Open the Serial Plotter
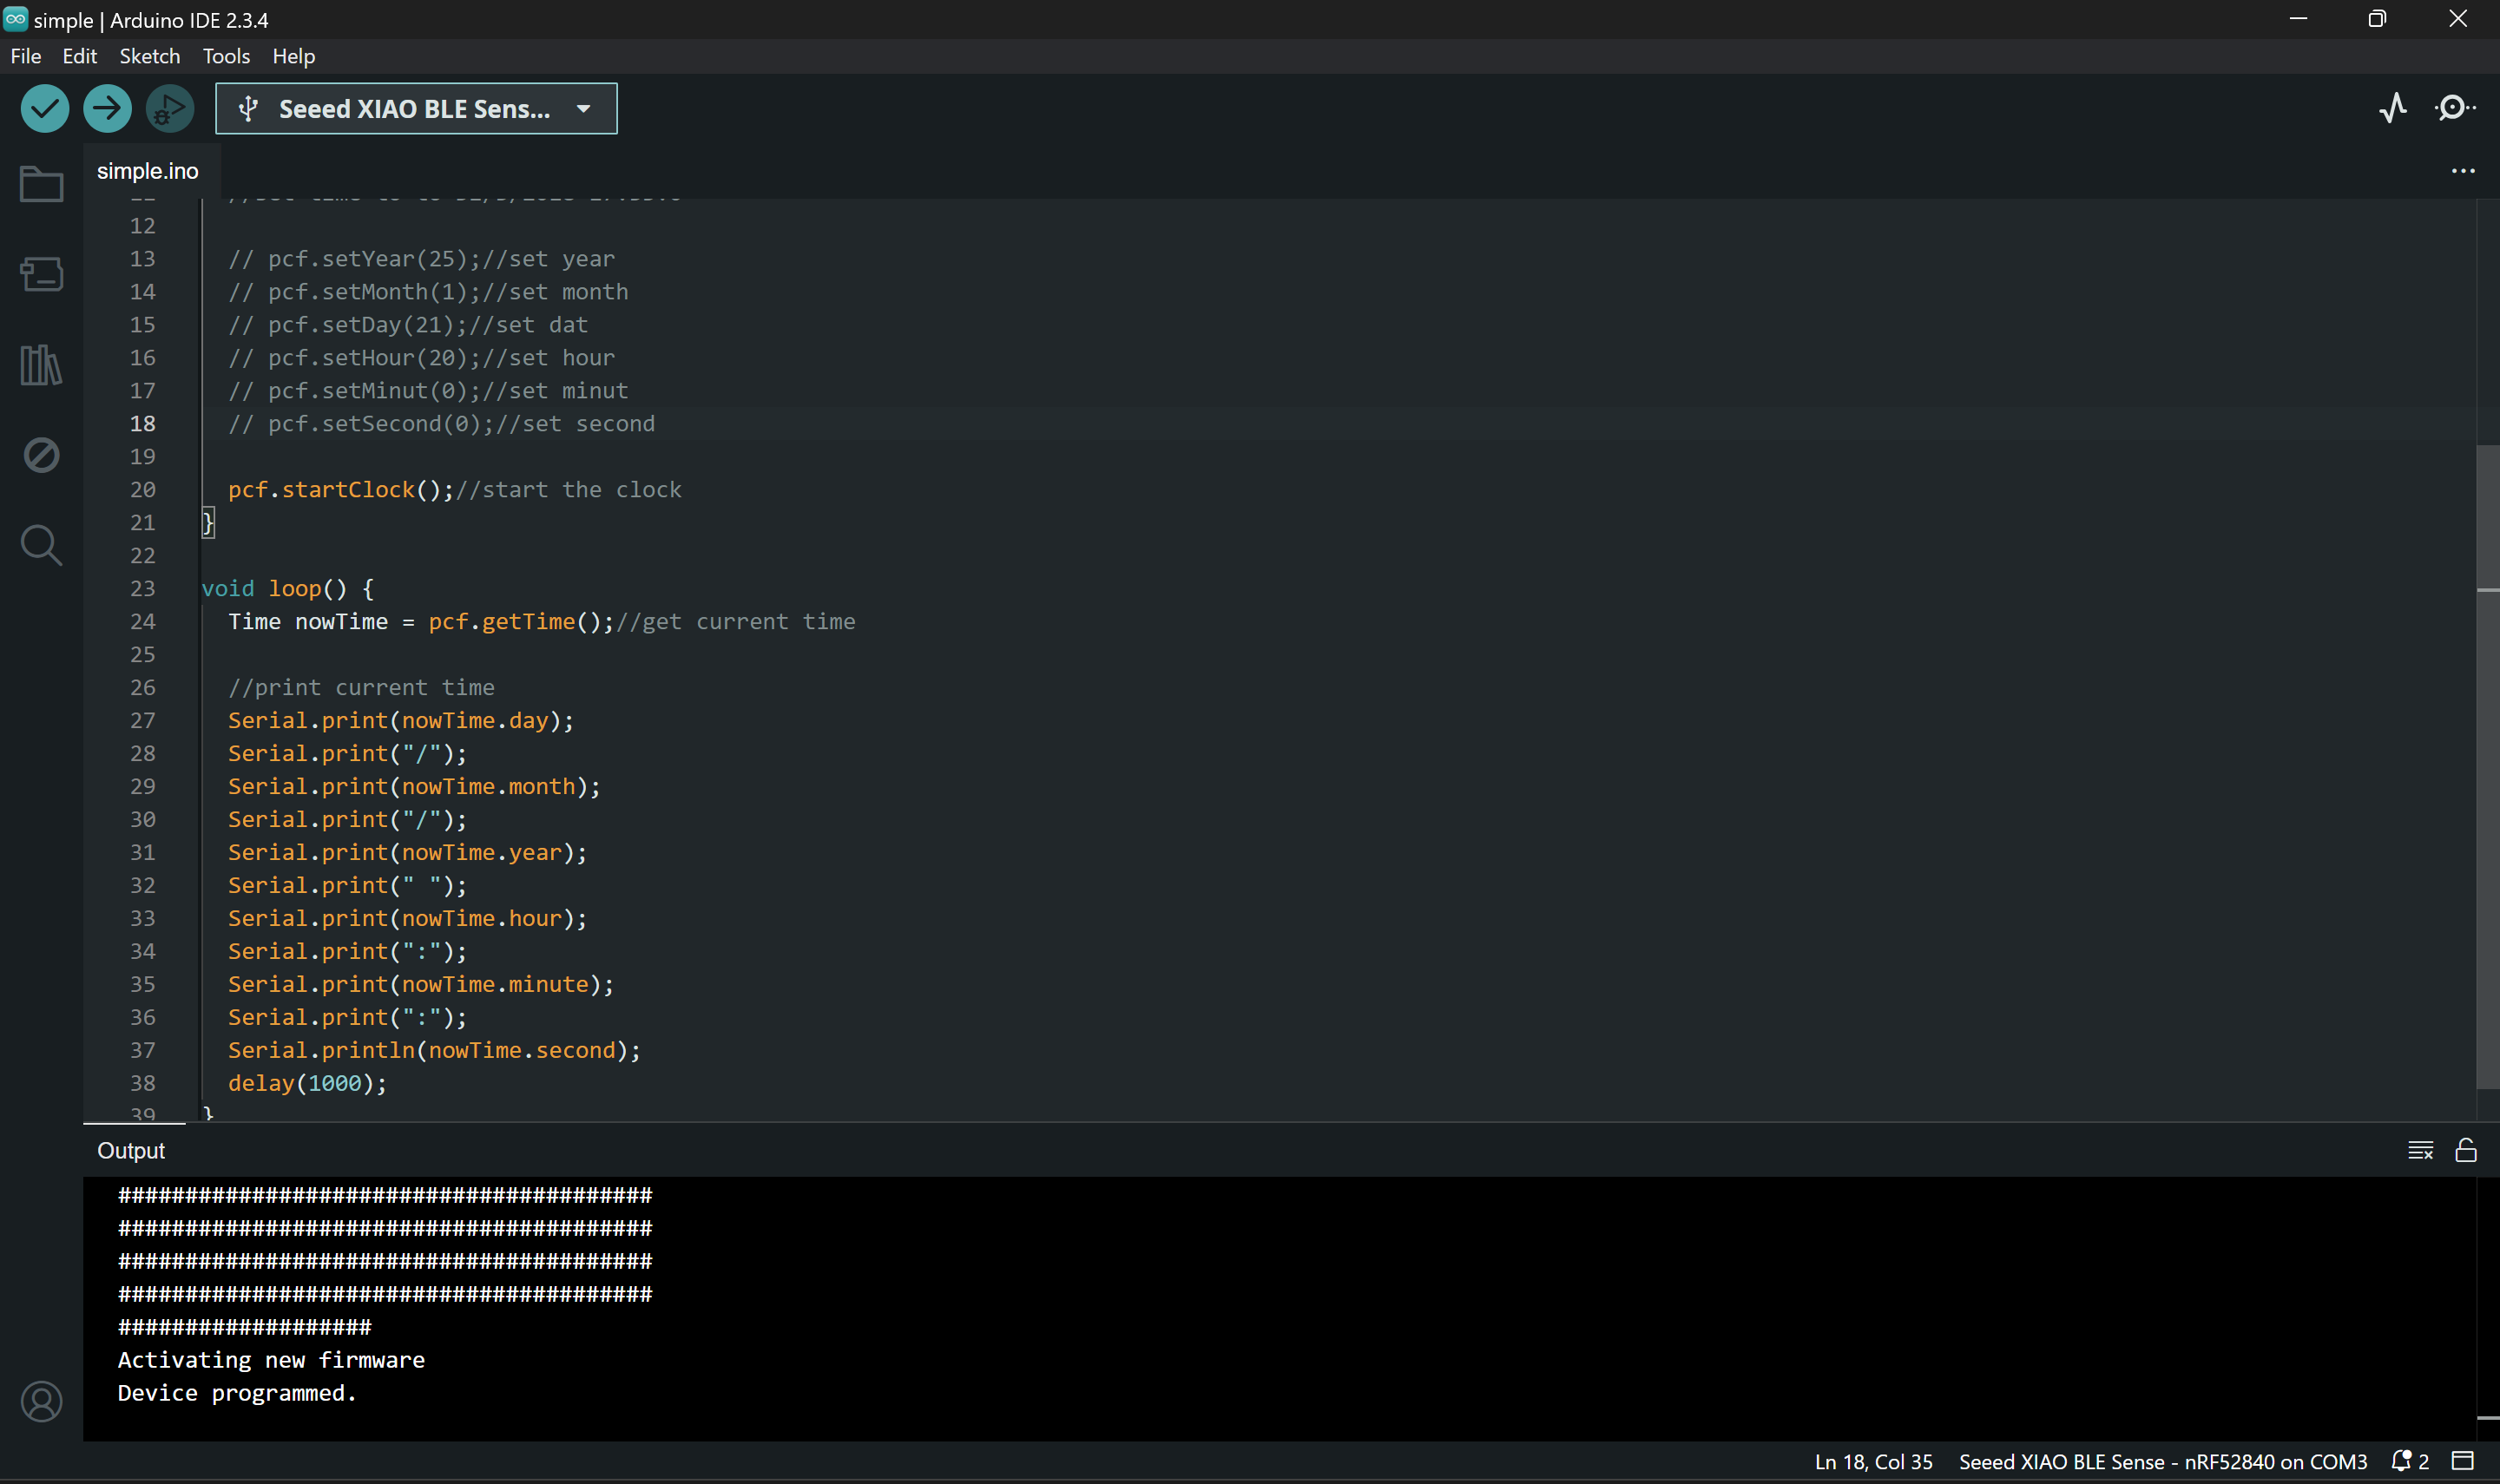Image resolution: width=2500 pixels, height=1484 pixels. tap(2393, 108)
